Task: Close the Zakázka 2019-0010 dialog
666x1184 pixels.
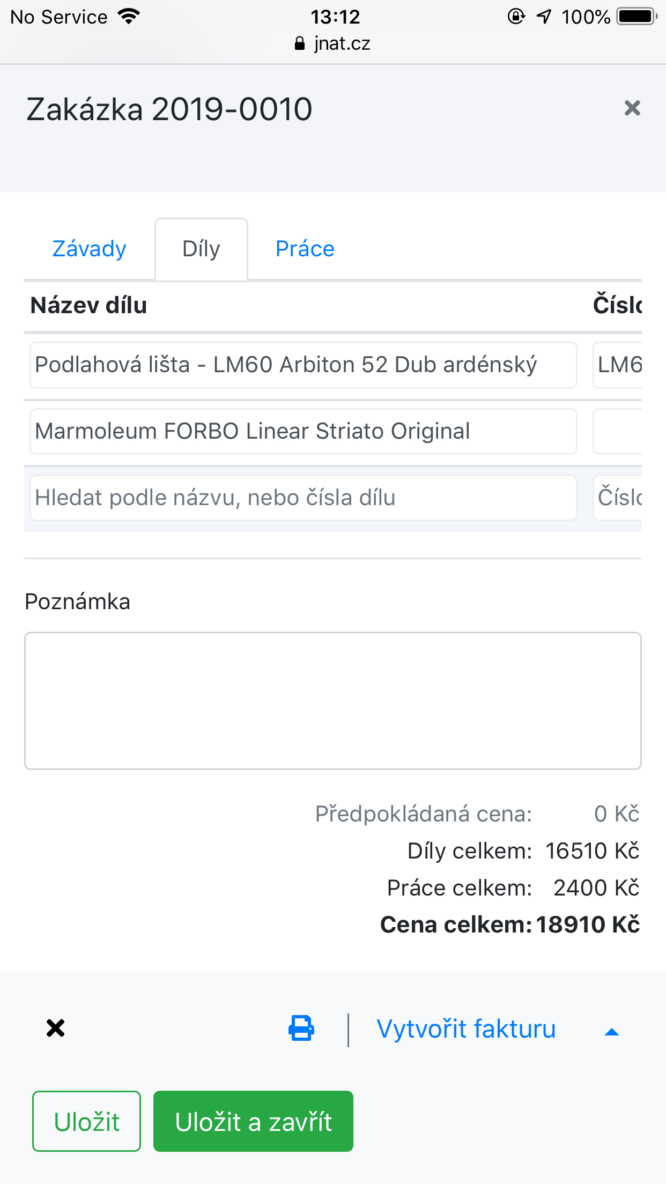Action: pyautogui.click(x=633, y=108)
